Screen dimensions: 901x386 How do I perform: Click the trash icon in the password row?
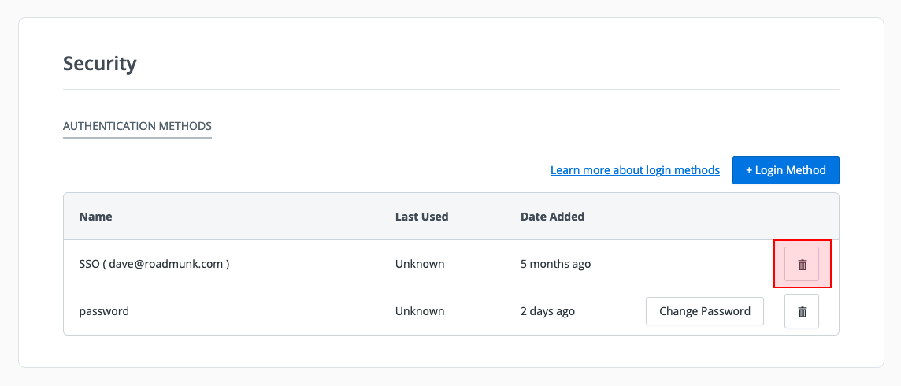pos(802,312)
